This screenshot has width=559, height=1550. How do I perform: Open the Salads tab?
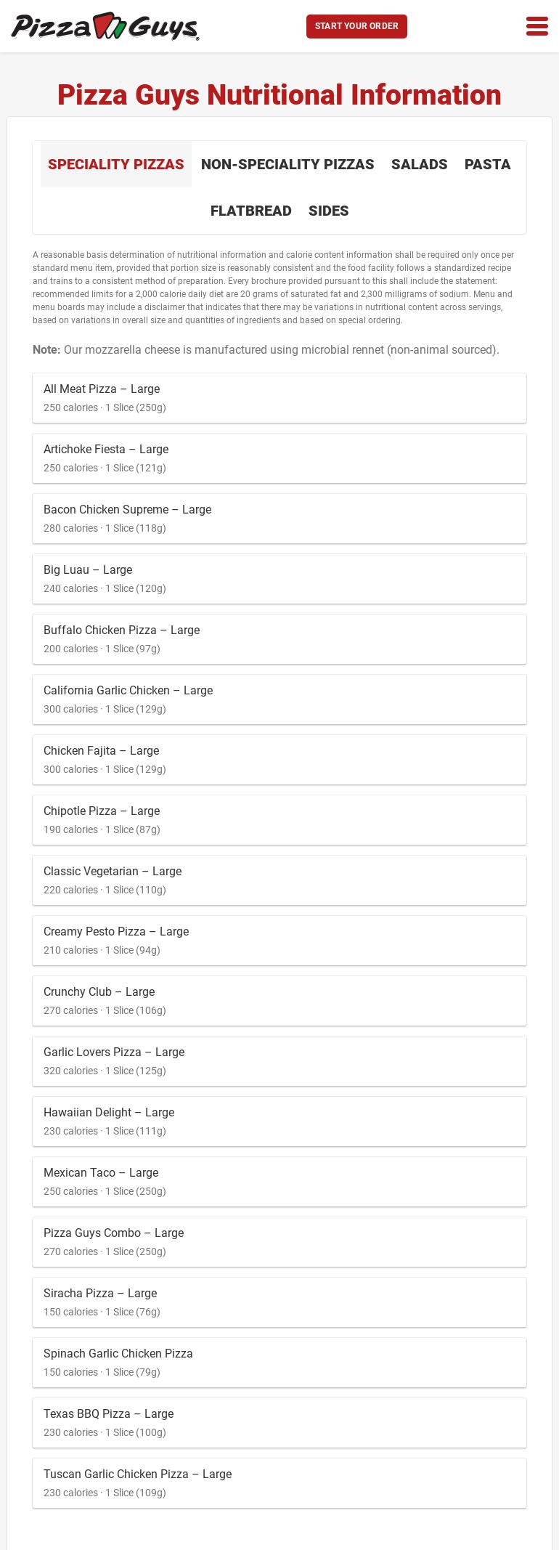(x=419, y=164)
